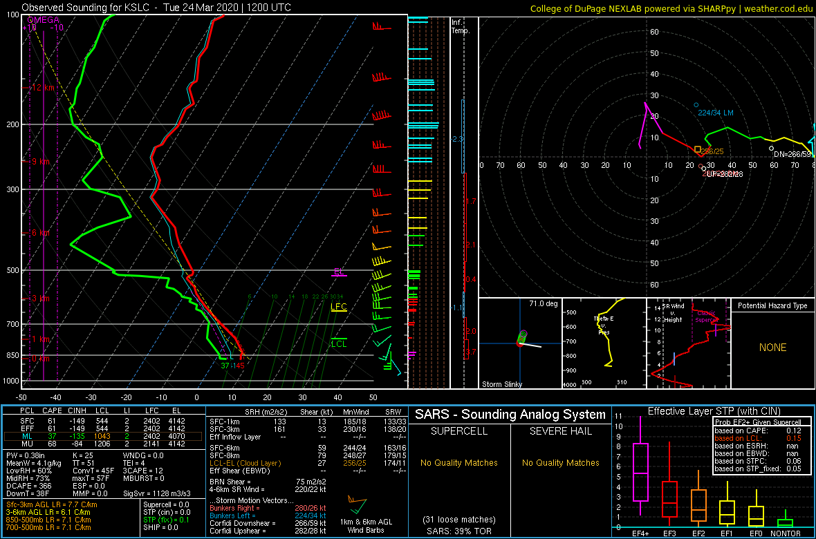This screenshot has width=816, height=539.
Task: Click the '3 km' height marker
Action: [x=40, y=299]
